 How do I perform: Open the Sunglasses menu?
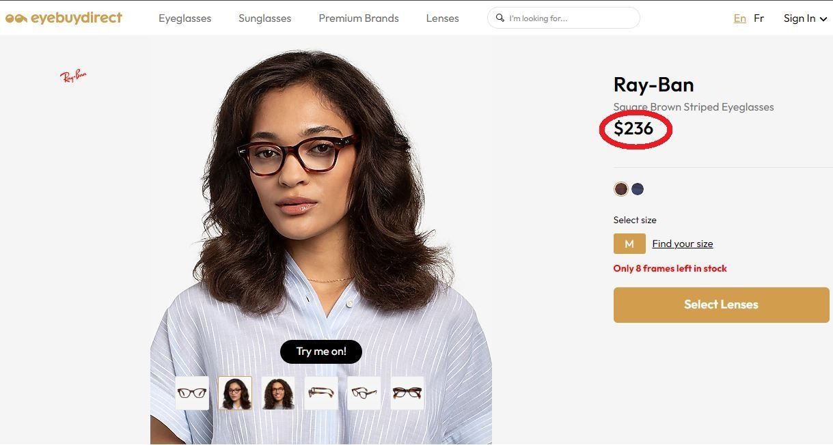click(x=264, y=18)
